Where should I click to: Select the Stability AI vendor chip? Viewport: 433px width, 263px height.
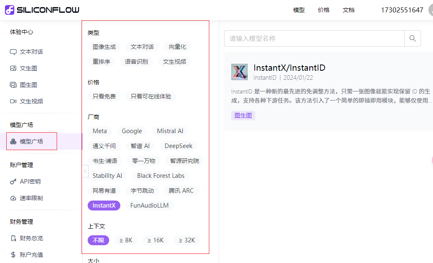point(108,176)
